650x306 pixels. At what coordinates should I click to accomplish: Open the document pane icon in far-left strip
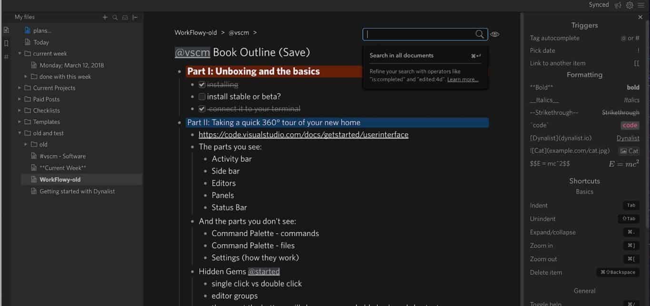pos(6,30)
